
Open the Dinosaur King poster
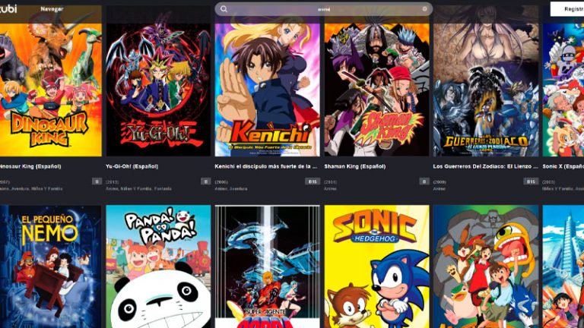pos(51,80)
